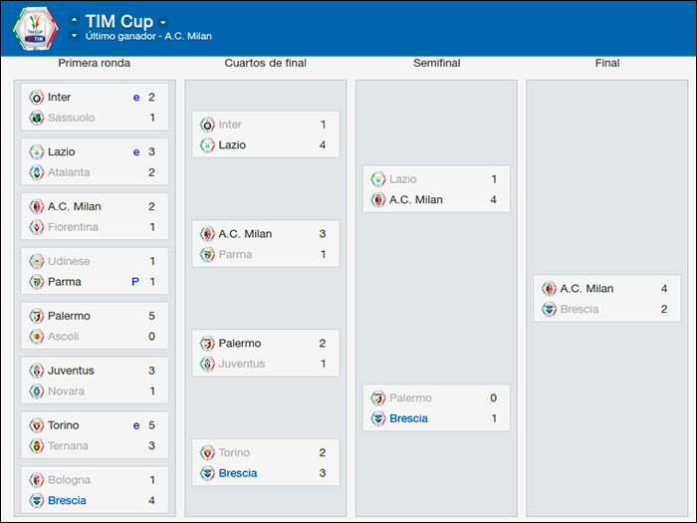Open the dropdown arrow right of TIM Cup

[163, 22]
